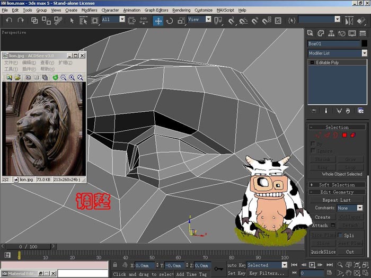Zoom in using ACDSee magnifier plus icon
This screenshot has width=371, height=278.
click(72, 77)
